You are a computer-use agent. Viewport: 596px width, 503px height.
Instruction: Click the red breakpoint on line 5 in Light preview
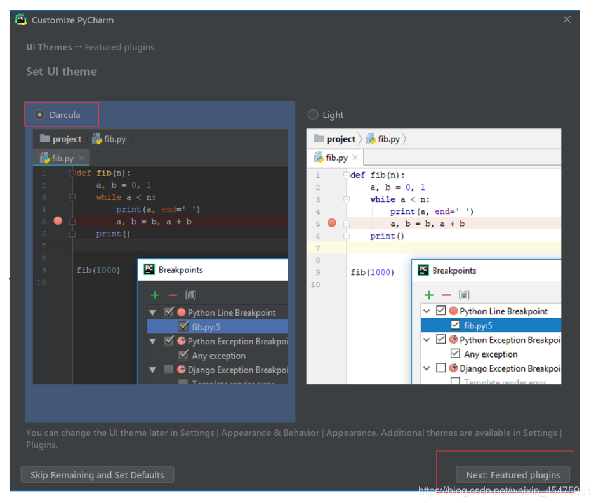[x=332, y=223]
